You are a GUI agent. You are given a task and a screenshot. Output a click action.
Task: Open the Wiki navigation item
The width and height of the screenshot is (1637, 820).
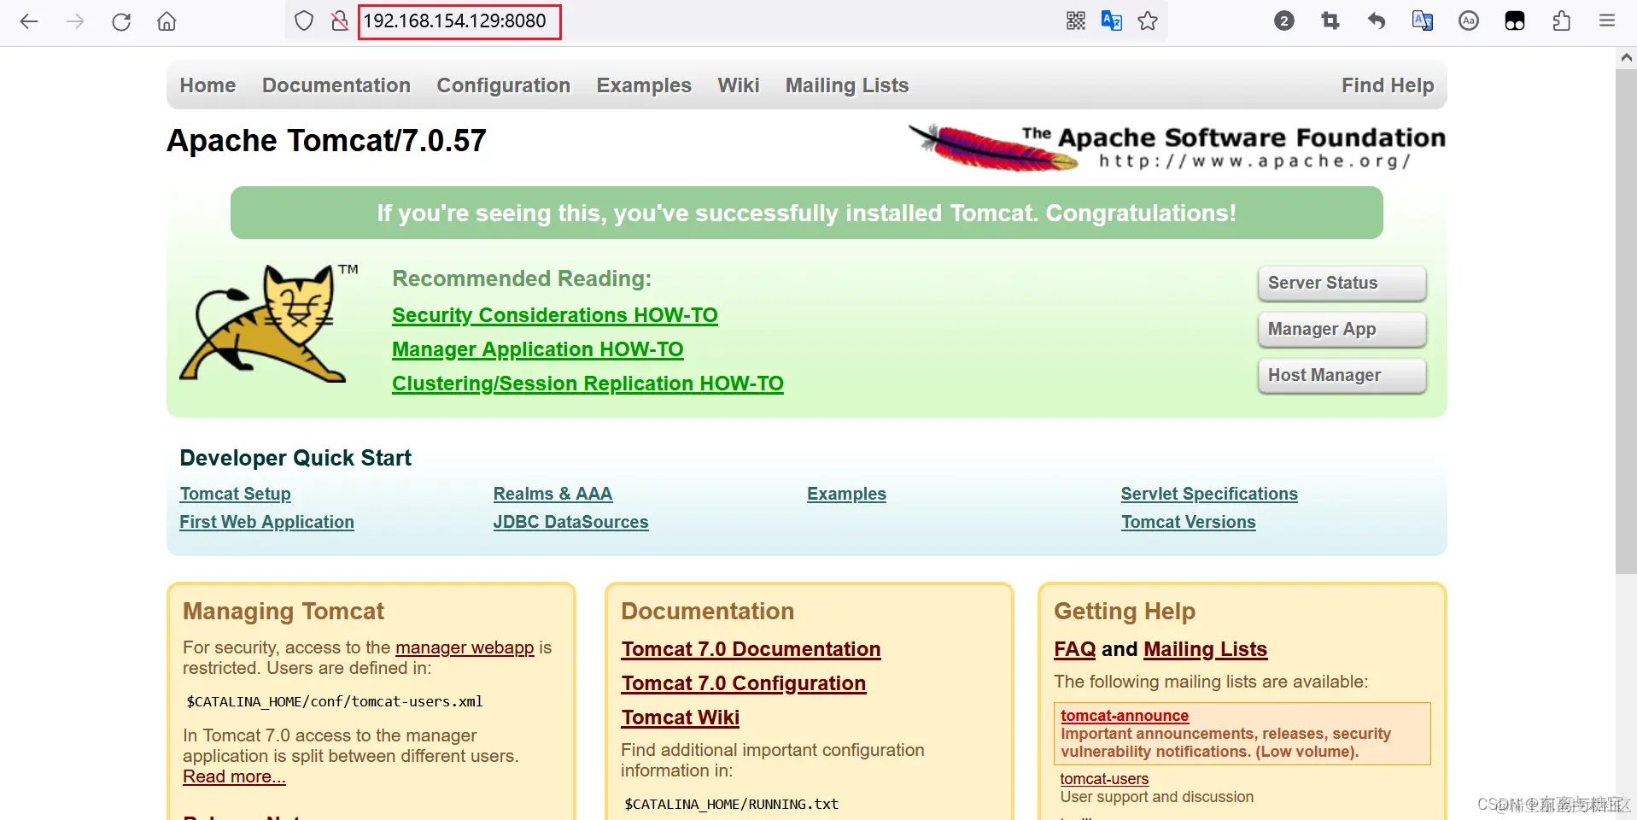tap(739, 85)
